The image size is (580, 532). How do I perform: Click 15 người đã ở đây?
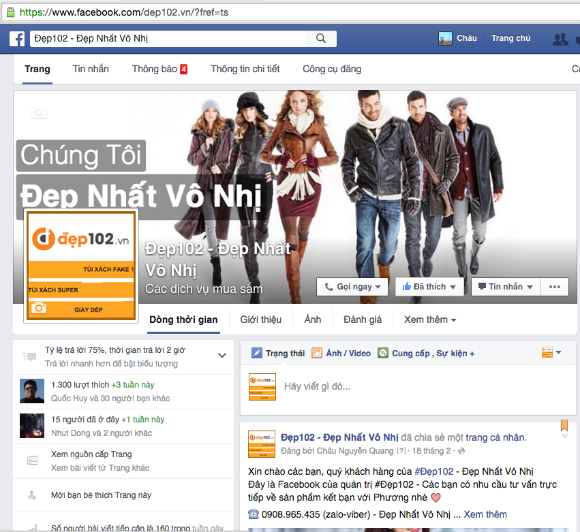point(85,420)
